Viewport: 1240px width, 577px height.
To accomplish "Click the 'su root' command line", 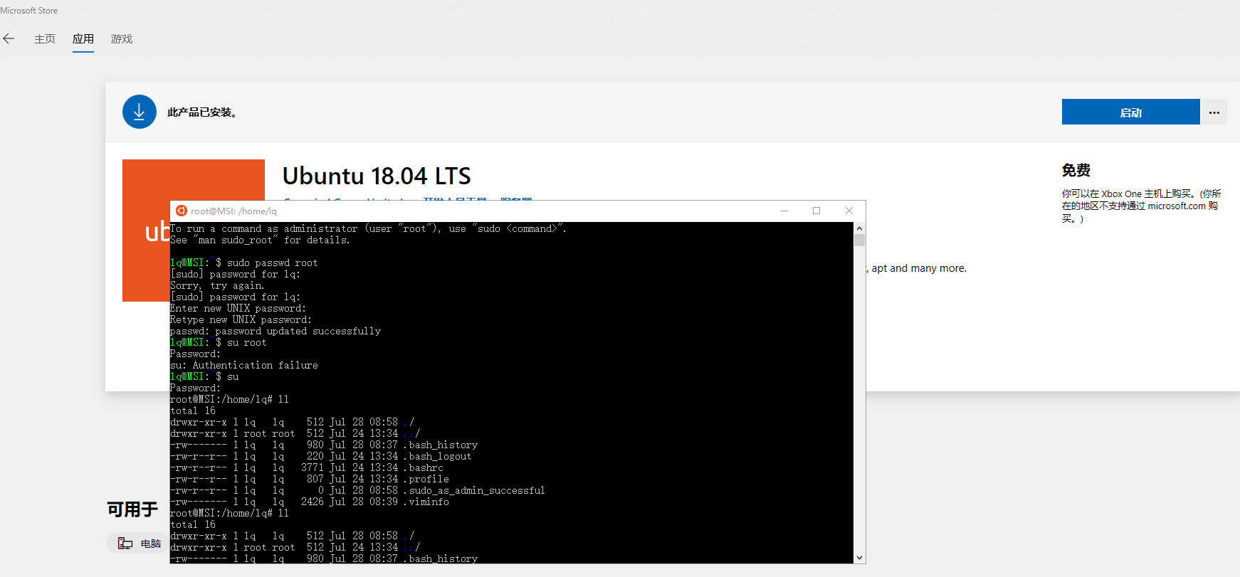I will tap(219, 342).
